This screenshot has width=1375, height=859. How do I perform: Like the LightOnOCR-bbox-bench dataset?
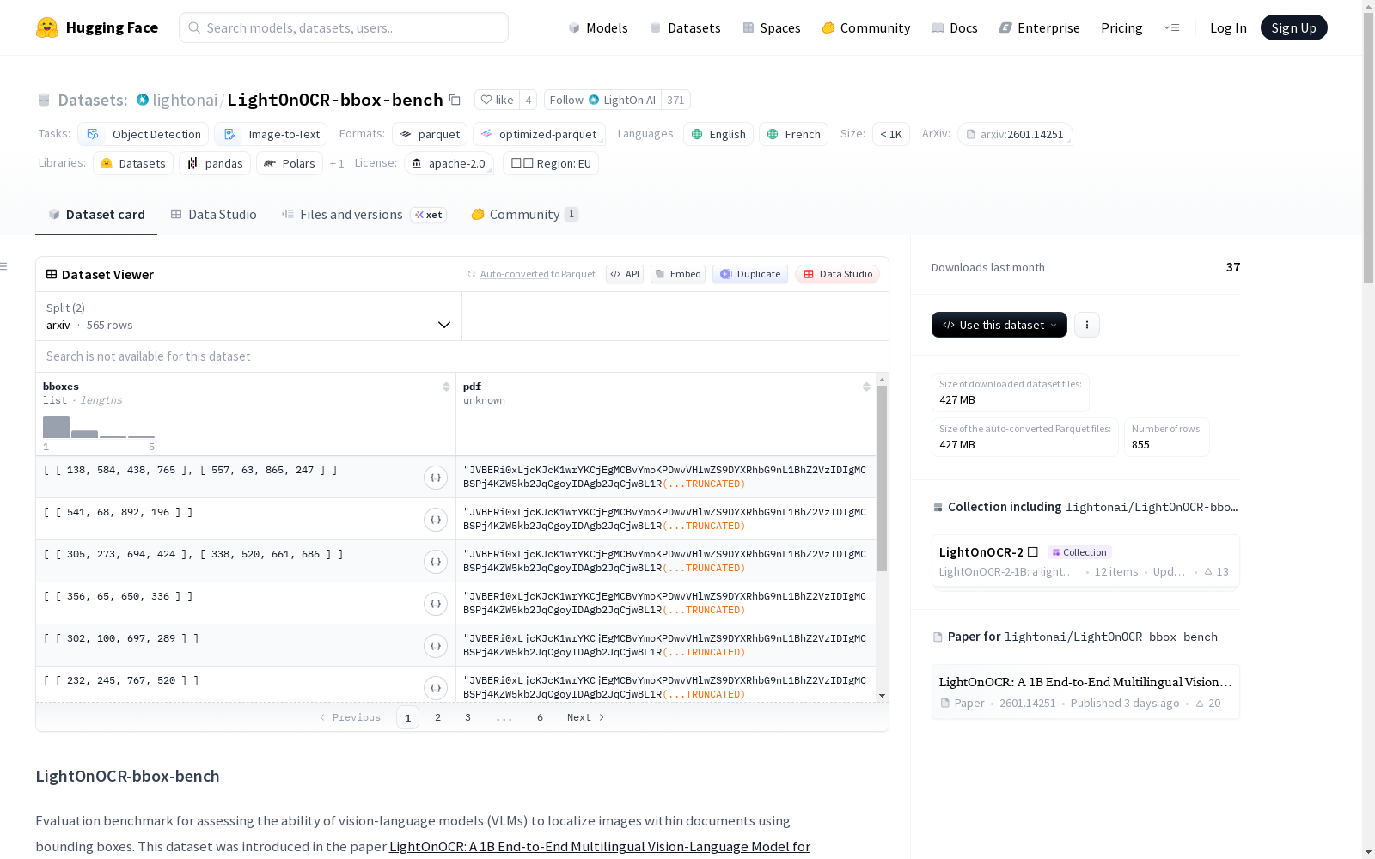point(497,100)
